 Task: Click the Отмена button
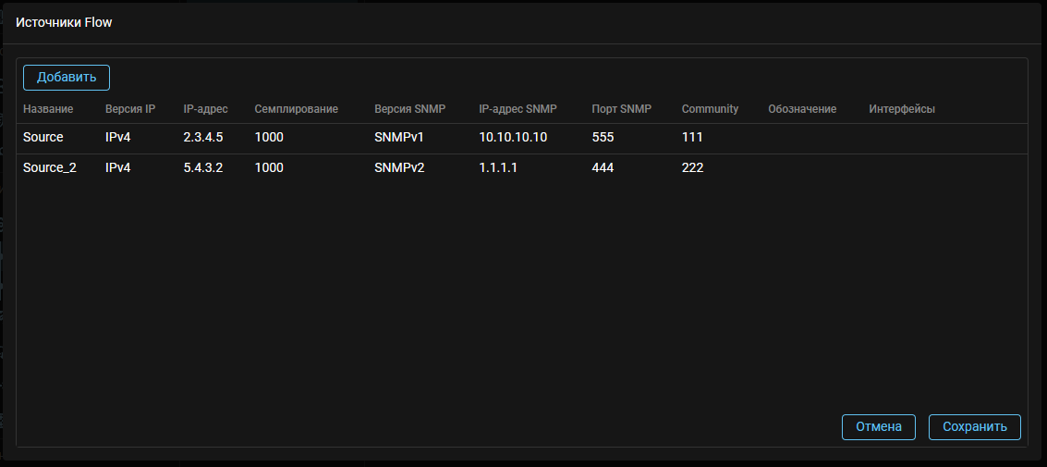[878, 427]
